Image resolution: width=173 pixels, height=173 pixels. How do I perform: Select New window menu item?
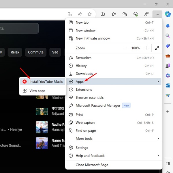click(114, 30)
